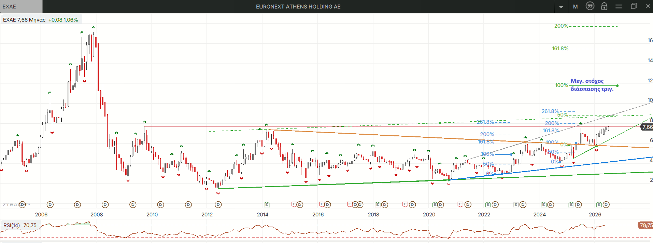This screenshot has height=243, width=653.
Task: Open the quote details icon
Action: point(590,6)
